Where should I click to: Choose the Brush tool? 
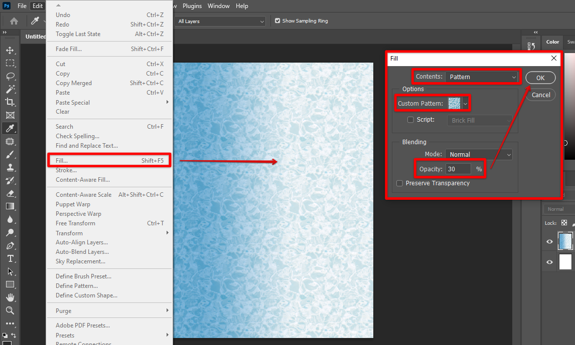click(10, 154)
